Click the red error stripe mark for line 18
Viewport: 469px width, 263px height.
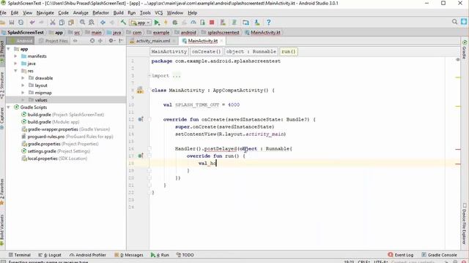click(x=457, y=164)
